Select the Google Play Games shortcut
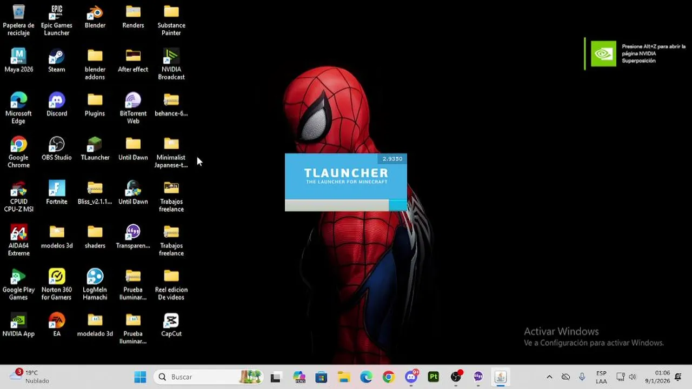The width and height of the screenshot is (692, 389). pyautogui.click(x=18, y=285)
